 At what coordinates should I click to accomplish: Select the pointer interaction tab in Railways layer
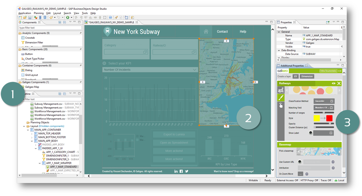tap(281, 105)
